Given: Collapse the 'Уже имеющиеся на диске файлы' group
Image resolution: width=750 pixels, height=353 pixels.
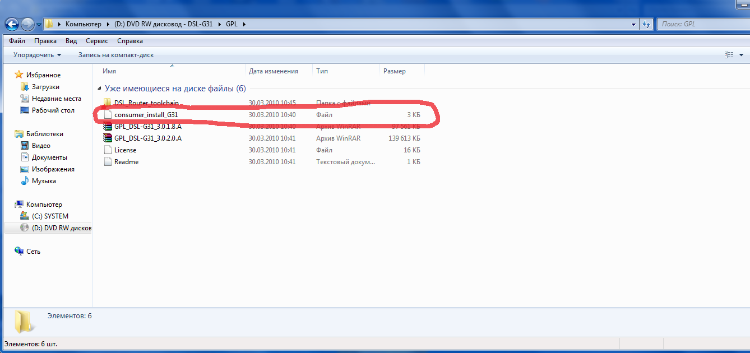Looking at the screenshot, I should [100, 89].
